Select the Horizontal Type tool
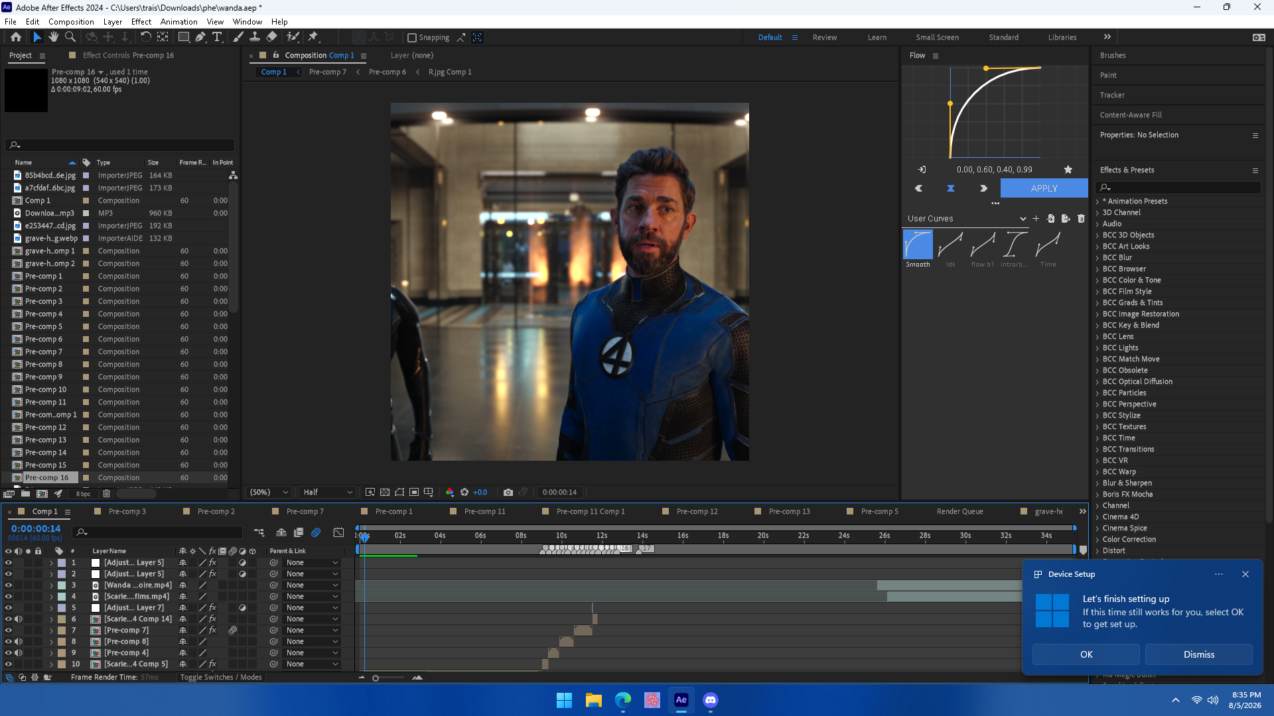 click(x=217, y=37)
